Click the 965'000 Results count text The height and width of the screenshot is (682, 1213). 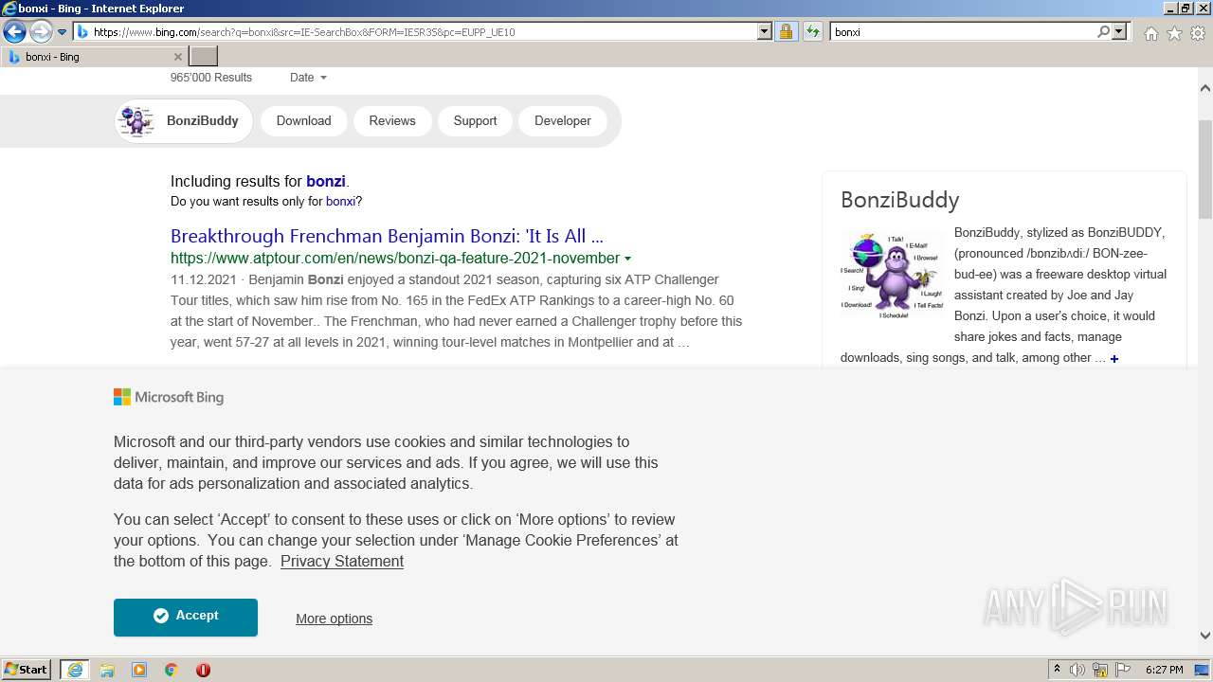211,78
